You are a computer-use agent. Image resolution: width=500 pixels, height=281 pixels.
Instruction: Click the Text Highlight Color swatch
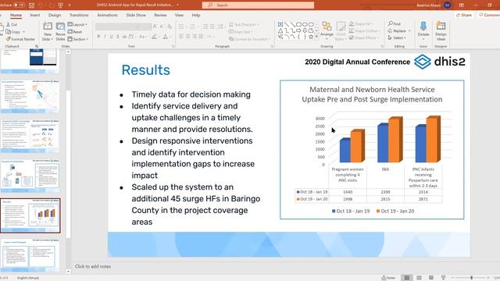154,37
